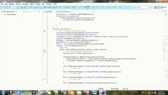Viewport: 168px width, 95px height.
Task: Toggle Link with Editor in Package Explorer
Action: [x=27, y=12]
